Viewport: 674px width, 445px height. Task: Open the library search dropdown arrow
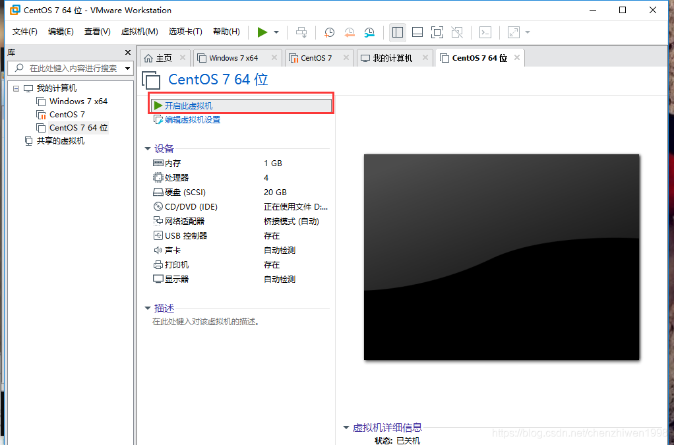tap(128, 69)
